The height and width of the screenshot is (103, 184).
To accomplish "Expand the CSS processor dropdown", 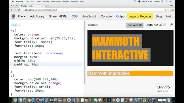I will (x=16, y=25).
